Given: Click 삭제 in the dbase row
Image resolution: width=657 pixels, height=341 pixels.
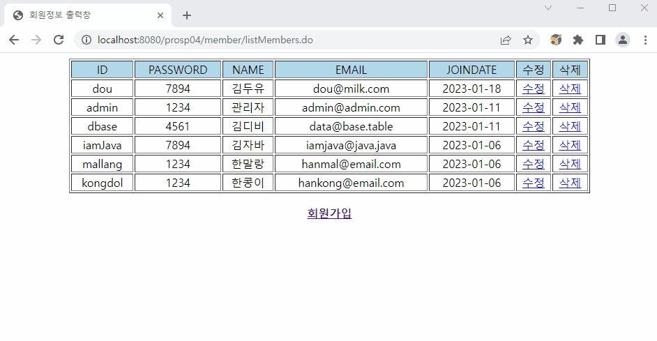Looking at the screenshot, I should coord(571,126).
